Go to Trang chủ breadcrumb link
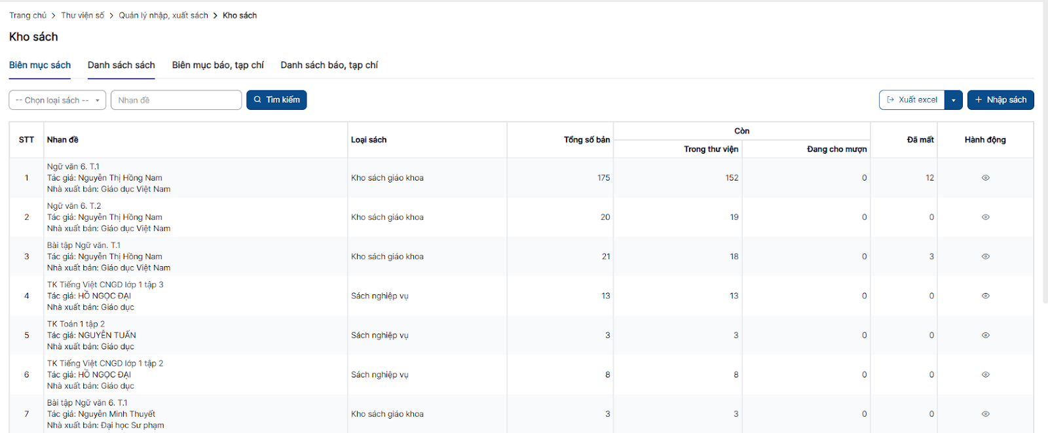 [x=28, y=15]
